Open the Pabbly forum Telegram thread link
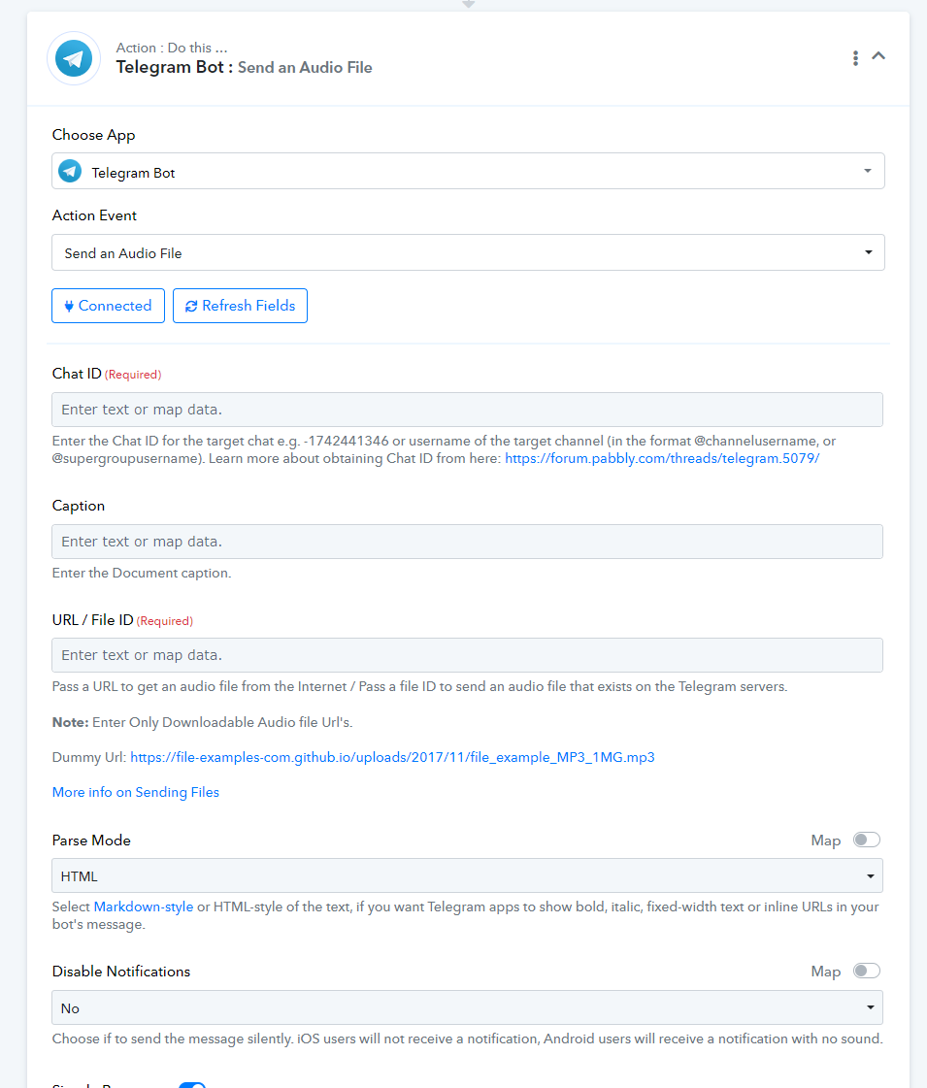 click(662, 459)
